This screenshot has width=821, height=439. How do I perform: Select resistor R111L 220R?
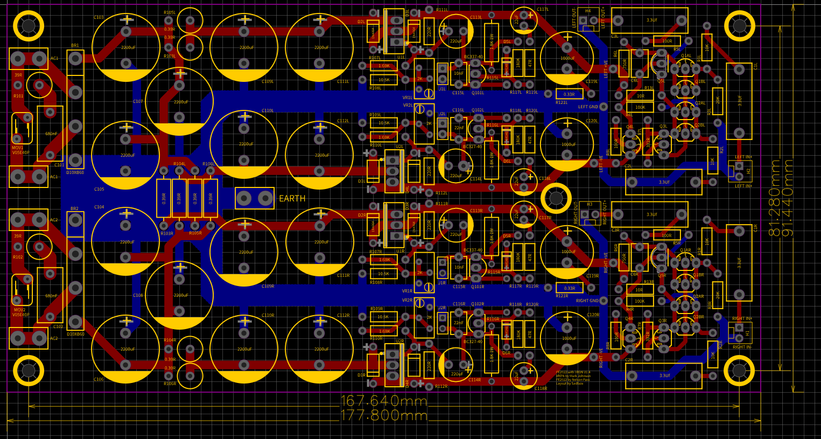tap(429, 31)
